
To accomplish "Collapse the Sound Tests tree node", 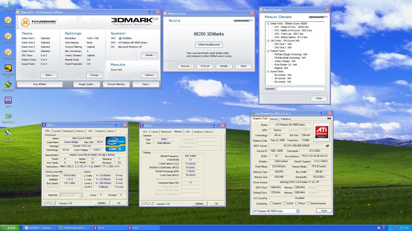I will [268, 71].
